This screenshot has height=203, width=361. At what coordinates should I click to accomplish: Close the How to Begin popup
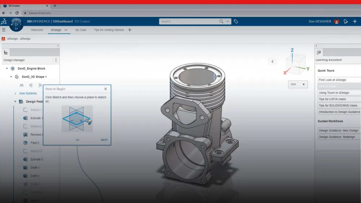(x=105, y=89)
